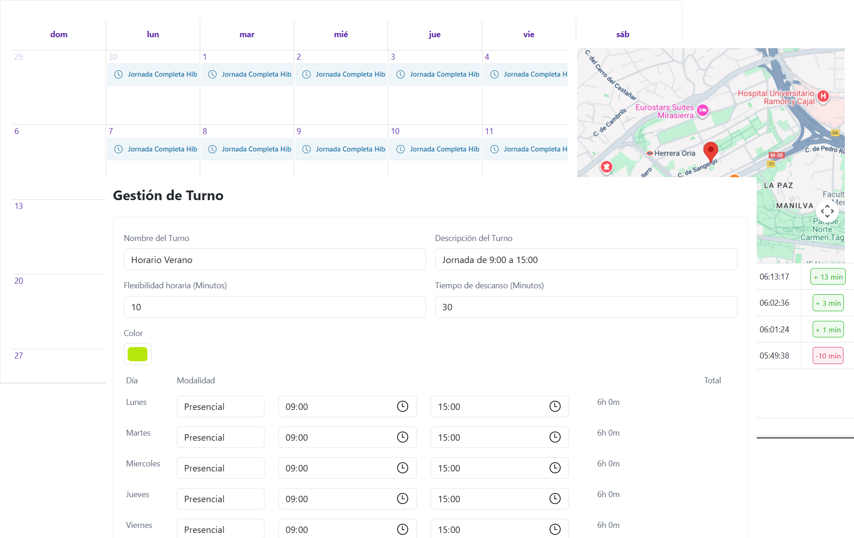
Task: Open shift event on day 2
Action: click(x=341, y=74)
